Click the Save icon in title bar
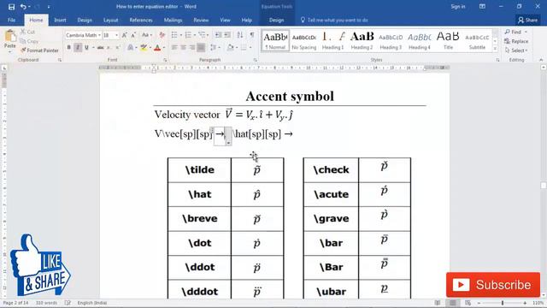547x308 pixels. 11,7
